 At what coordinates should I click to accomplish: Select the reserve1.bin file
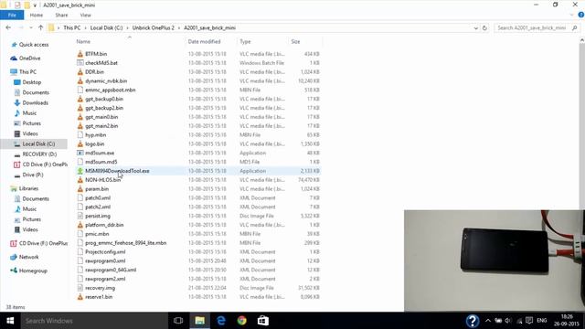tap(99, 297)
